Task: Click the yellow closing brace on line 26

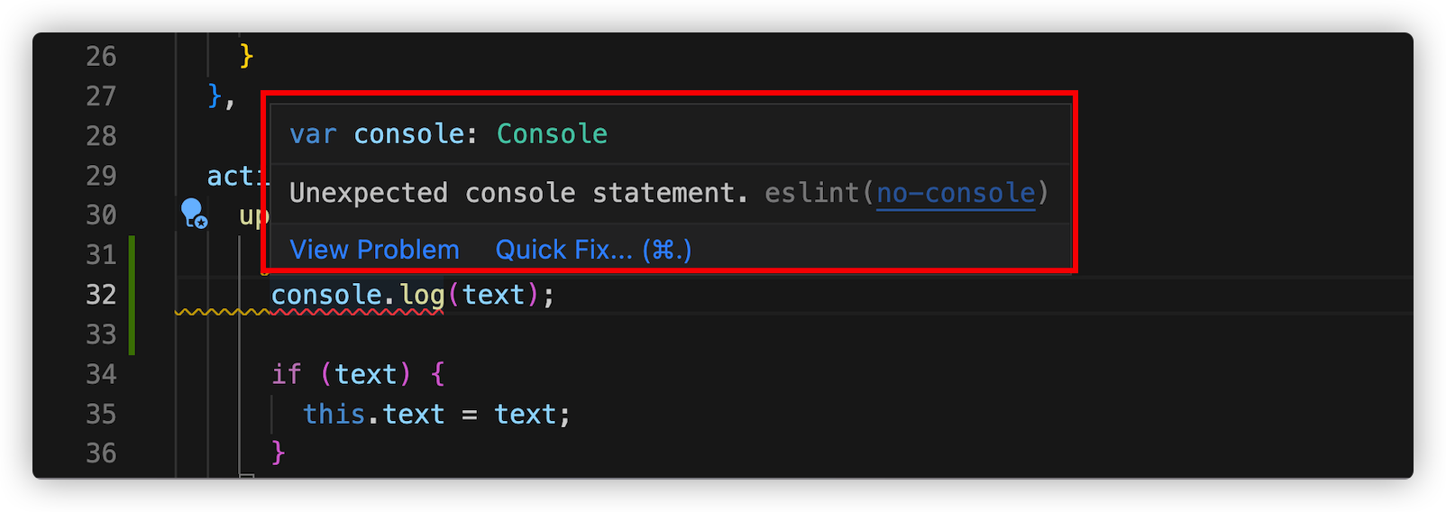Action: (x=246, y=57)
